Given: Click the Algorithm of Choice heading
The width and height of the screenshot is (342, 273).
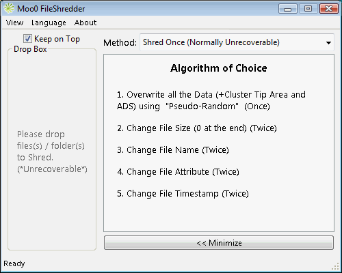Looking at the screenshot, I should 219,68.
